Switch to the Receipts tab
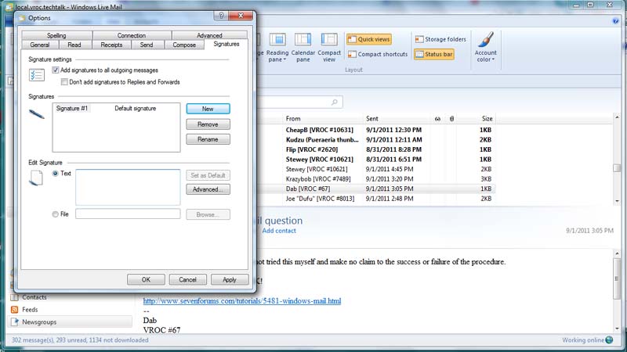The width and height of the screenshot is (627, 352). (111, 45)
